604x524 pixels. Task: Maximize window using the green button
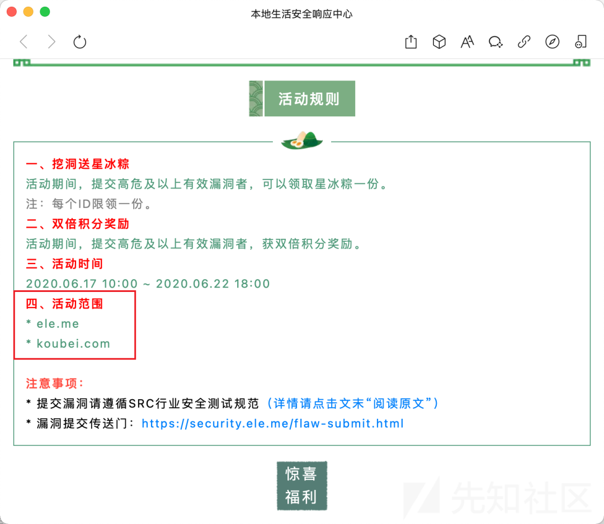pyautogui.click(x=45, y=12)
